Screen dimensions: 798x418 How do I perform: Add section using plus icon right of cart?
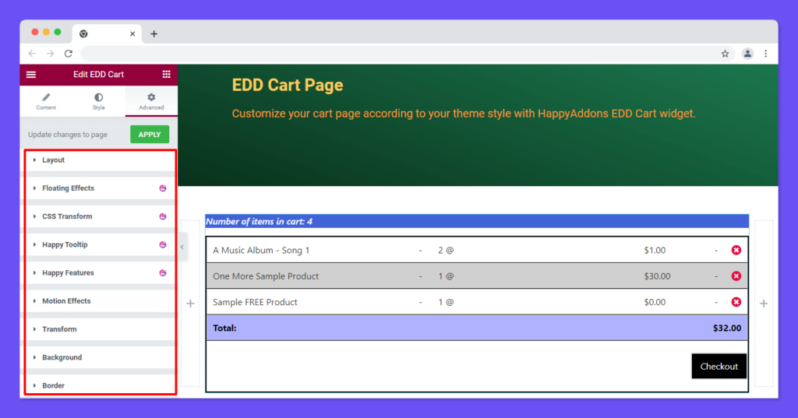764,304
